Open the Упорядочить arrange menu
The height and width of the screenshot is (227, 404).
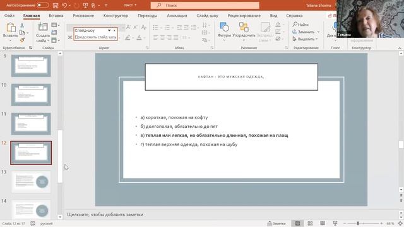click(x=244, y=32)
